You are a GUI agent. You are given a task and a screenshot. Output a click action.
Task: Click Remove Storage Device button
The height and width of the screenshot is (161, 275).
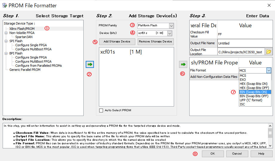[156, 42]
